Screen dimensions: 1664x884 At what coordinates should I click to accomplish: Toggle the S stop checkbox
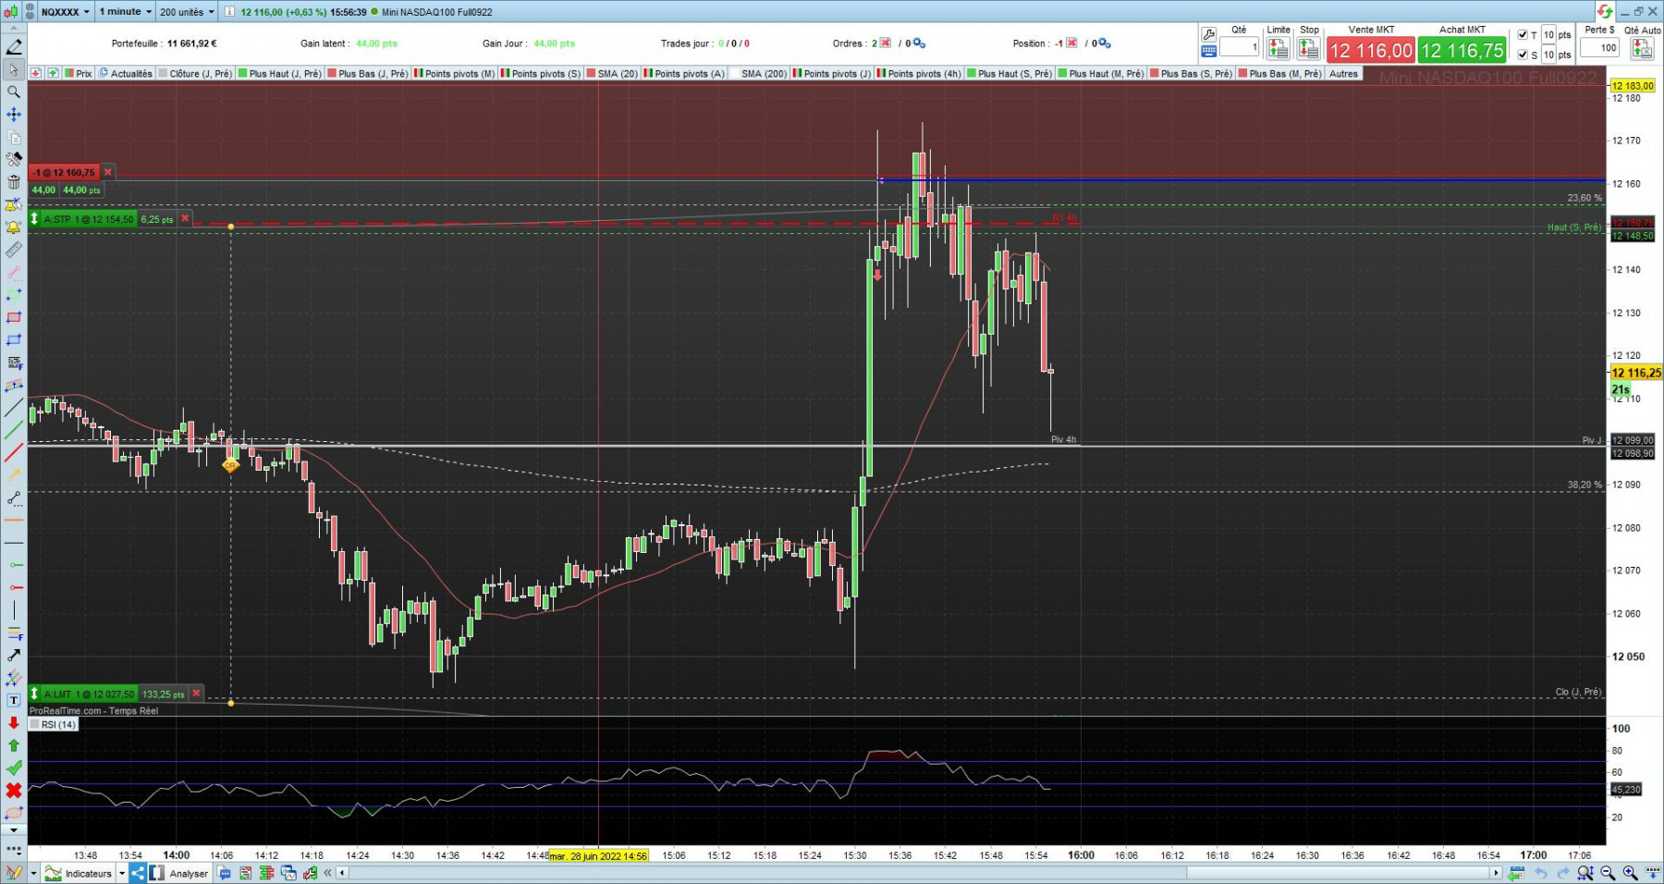point(1523,55)
